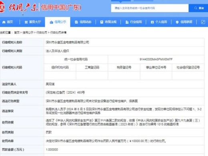Click the 行政相对人名称 row label

pos(12,42)
